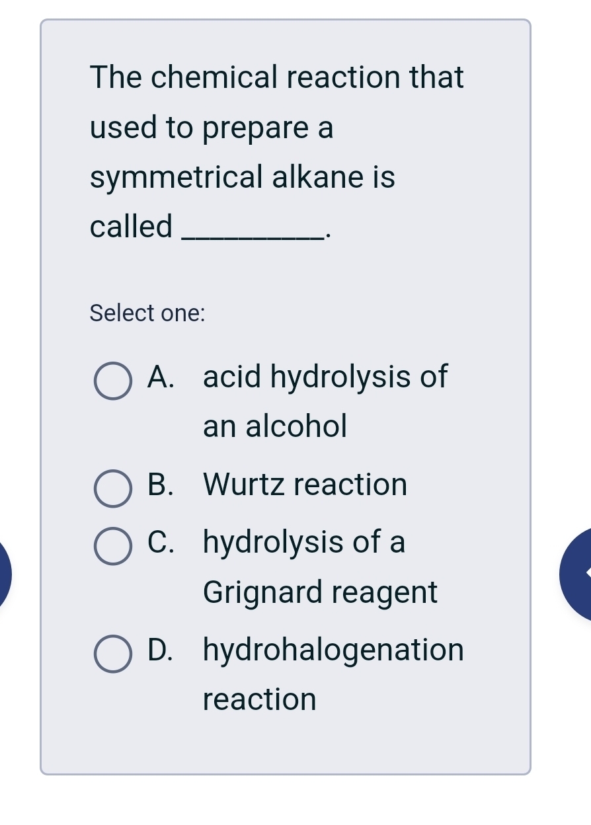Click the dark blue circle button on left edge

point(4,574)
